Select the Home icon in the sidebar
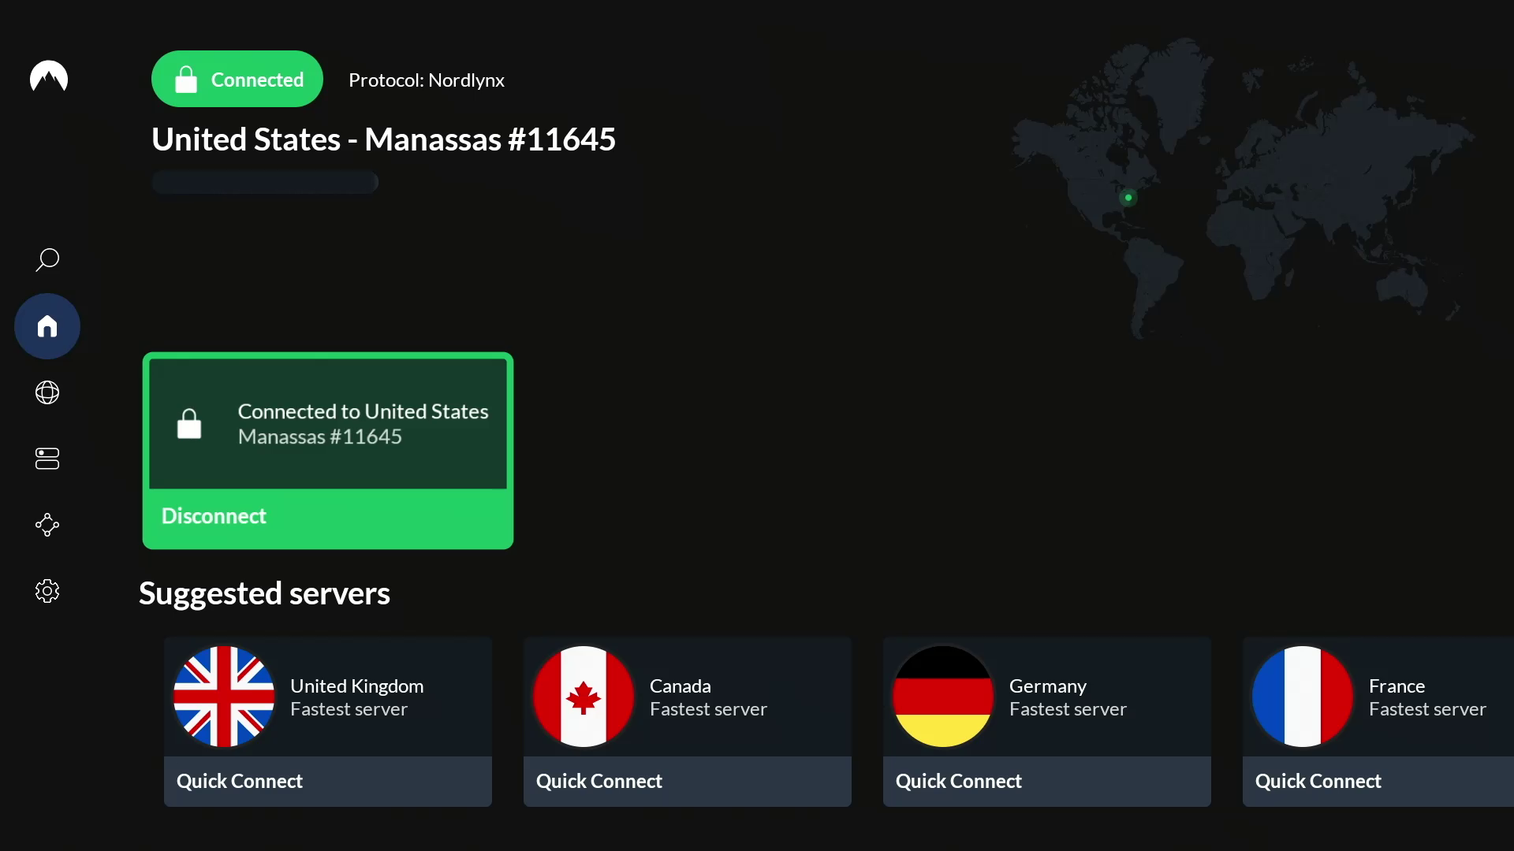Image resolution: width=1514 pixels, height=851 pixels. click(x=47, y=326)
